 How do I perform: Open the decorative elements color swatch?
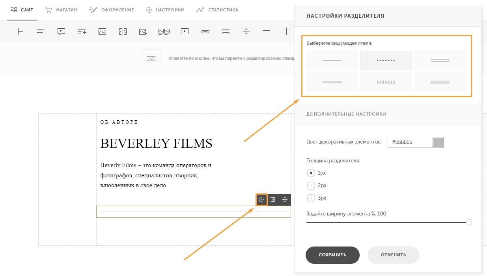438,142
